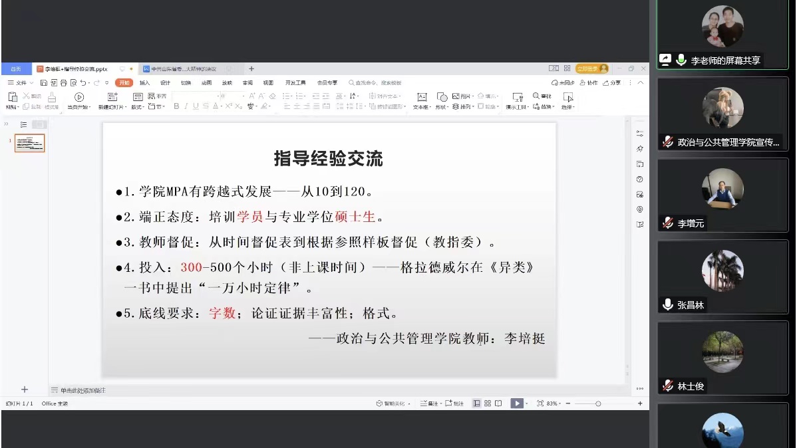
Task: Click the Save icon in quick access bar
Action: (44, 83)
